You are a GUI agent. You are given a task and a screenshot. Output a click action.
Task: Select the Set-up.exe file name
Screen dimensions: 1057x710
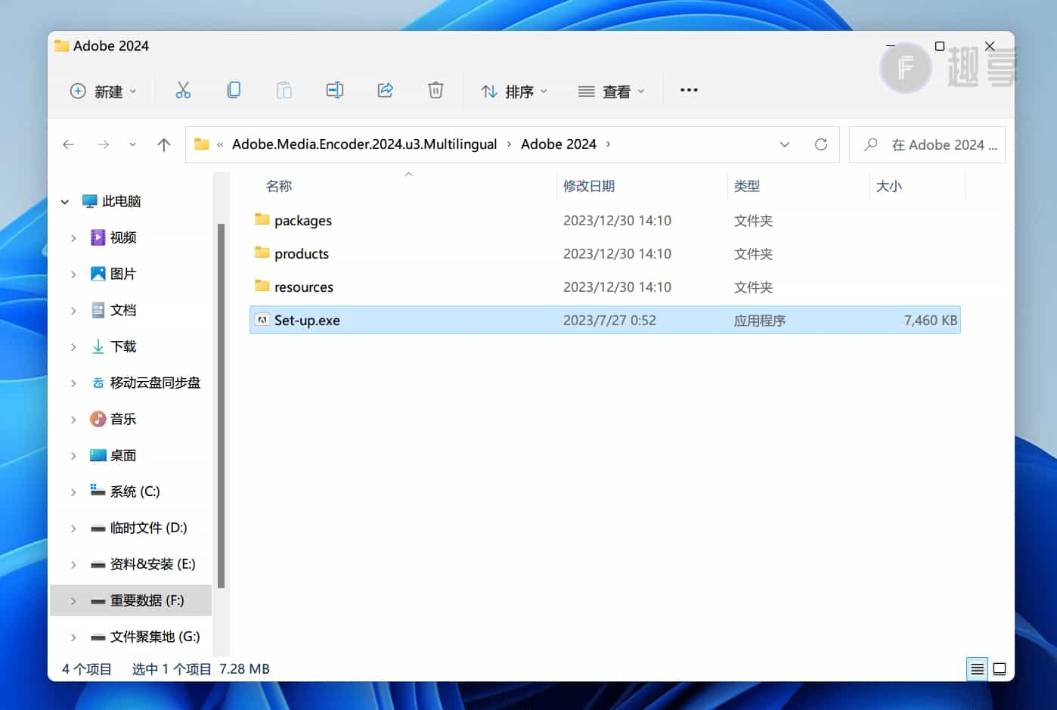click(x=307, y=320)
